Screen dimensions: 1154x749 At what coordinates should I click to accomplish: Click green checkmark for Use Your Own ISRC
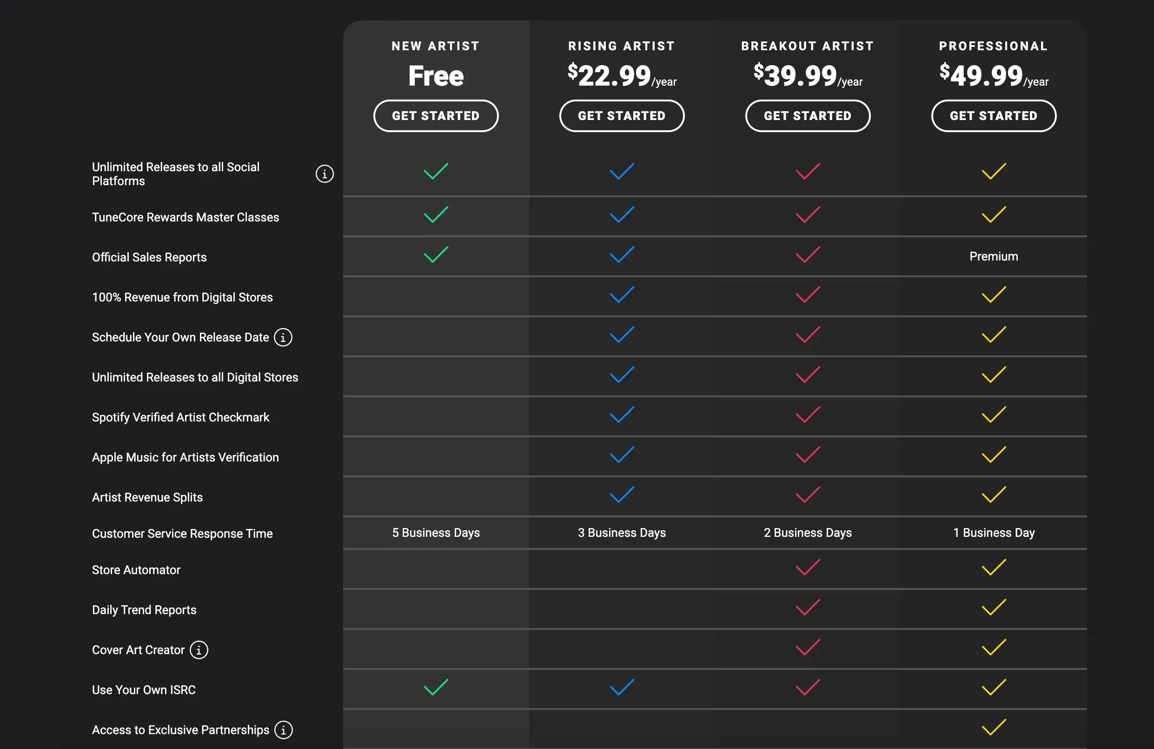click(x=435, y=688)
